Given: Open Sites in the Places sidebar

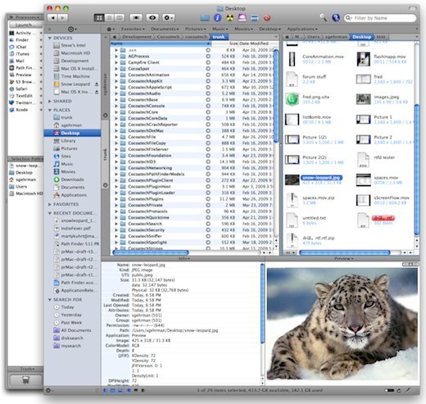Looking at the screenshot, I should click(66, 157).
